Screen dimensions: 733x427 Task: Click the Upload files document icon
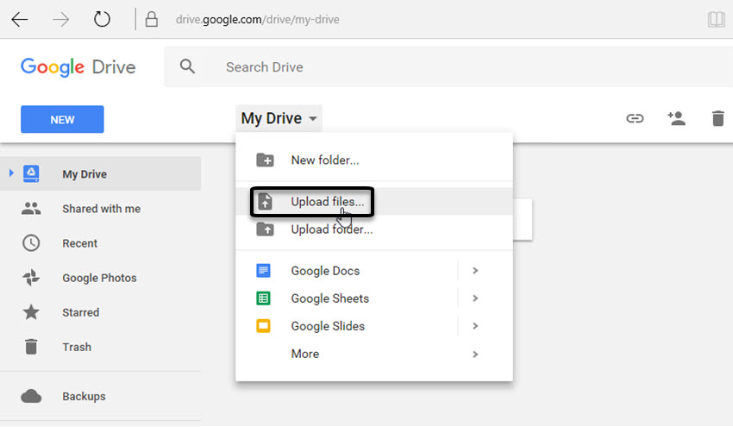(x=265, y=201)
